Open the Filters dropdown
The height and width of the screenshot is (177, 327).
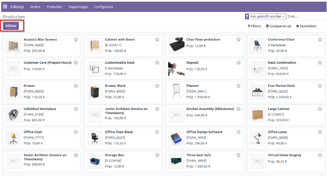click(254, 26)
